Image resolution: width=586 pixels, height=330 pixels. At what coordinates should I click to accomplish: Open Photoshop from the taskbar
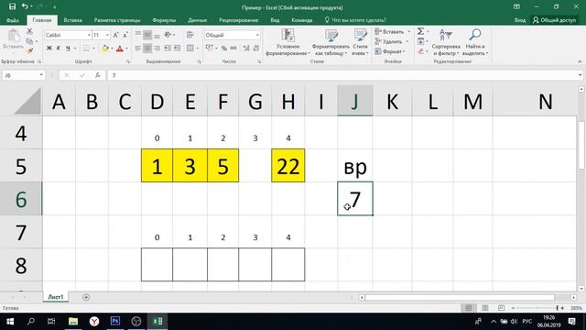click(x=115, y=321)
